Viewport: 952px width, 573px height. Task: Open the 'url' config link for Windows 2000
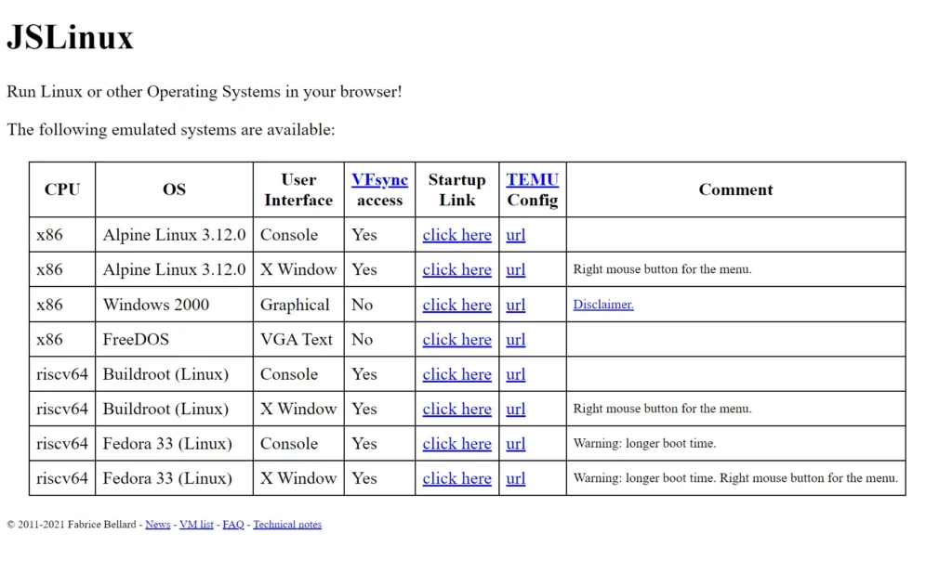tap(515, 305)
